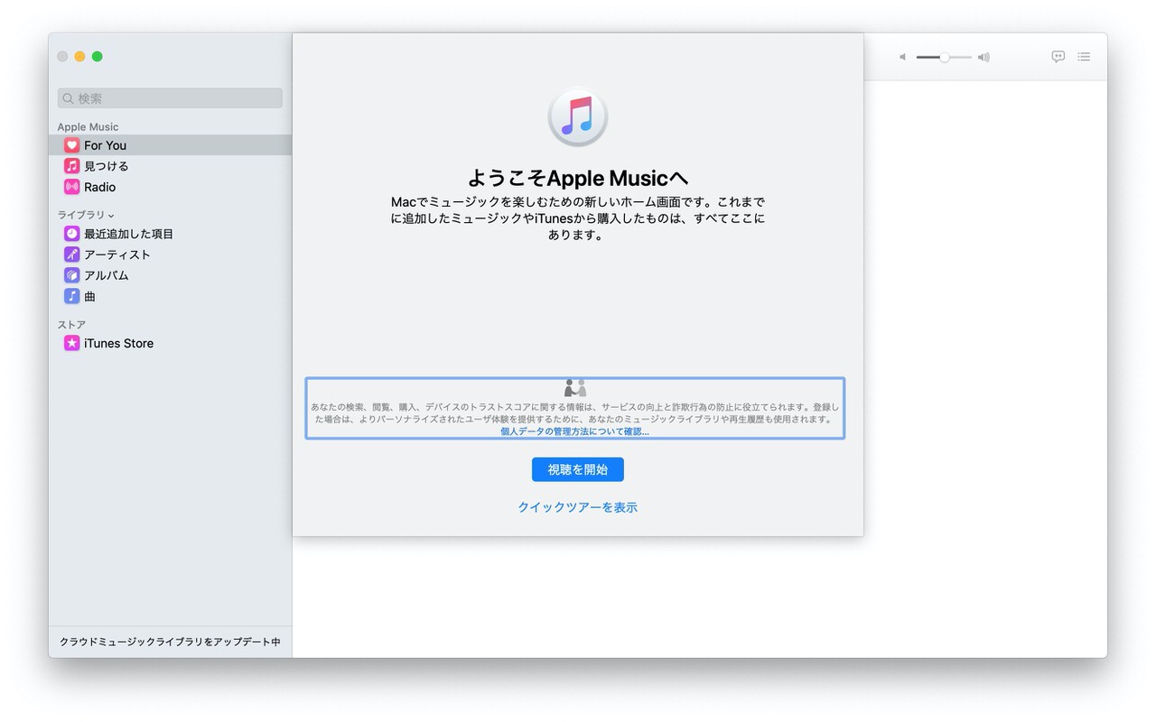The height and width of the screenshot is (722, 1156).
Task: Open アルバム library view
Action: [x=170, y=275]
